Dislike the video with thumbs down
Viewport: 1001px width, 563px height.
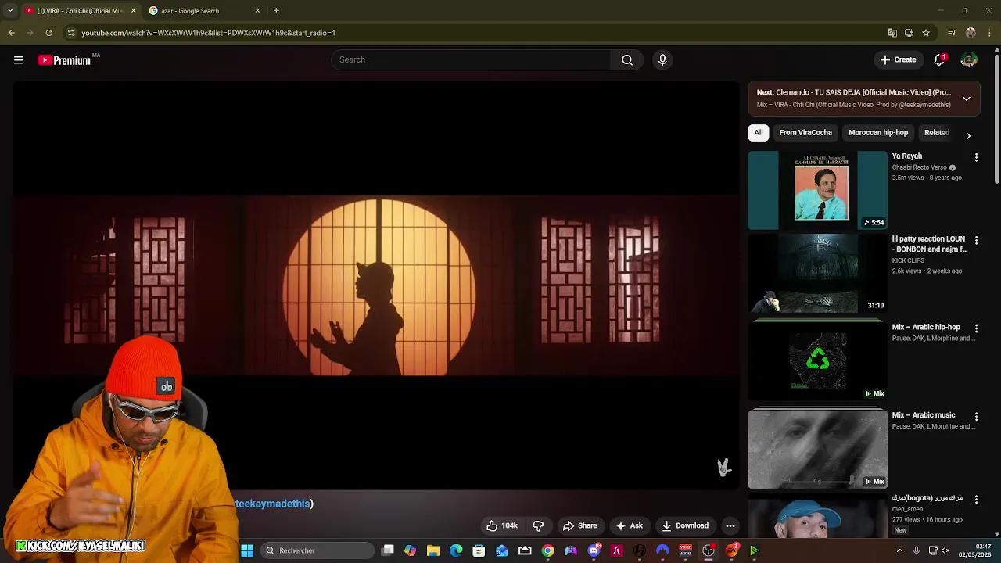tap(538, 526)
